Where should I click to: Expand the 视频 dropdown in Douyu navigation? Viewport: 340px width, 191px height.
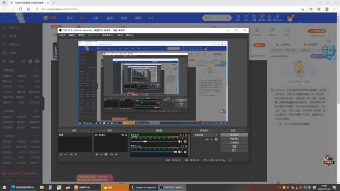pos(110,18)
